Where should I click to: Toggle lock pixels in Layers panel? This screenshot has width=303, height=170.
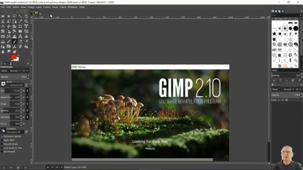(279, 100)
